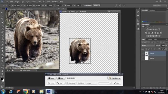Screen dimensions: 168x94
Task: Select the Brush tool
Action: pos(2,35)
